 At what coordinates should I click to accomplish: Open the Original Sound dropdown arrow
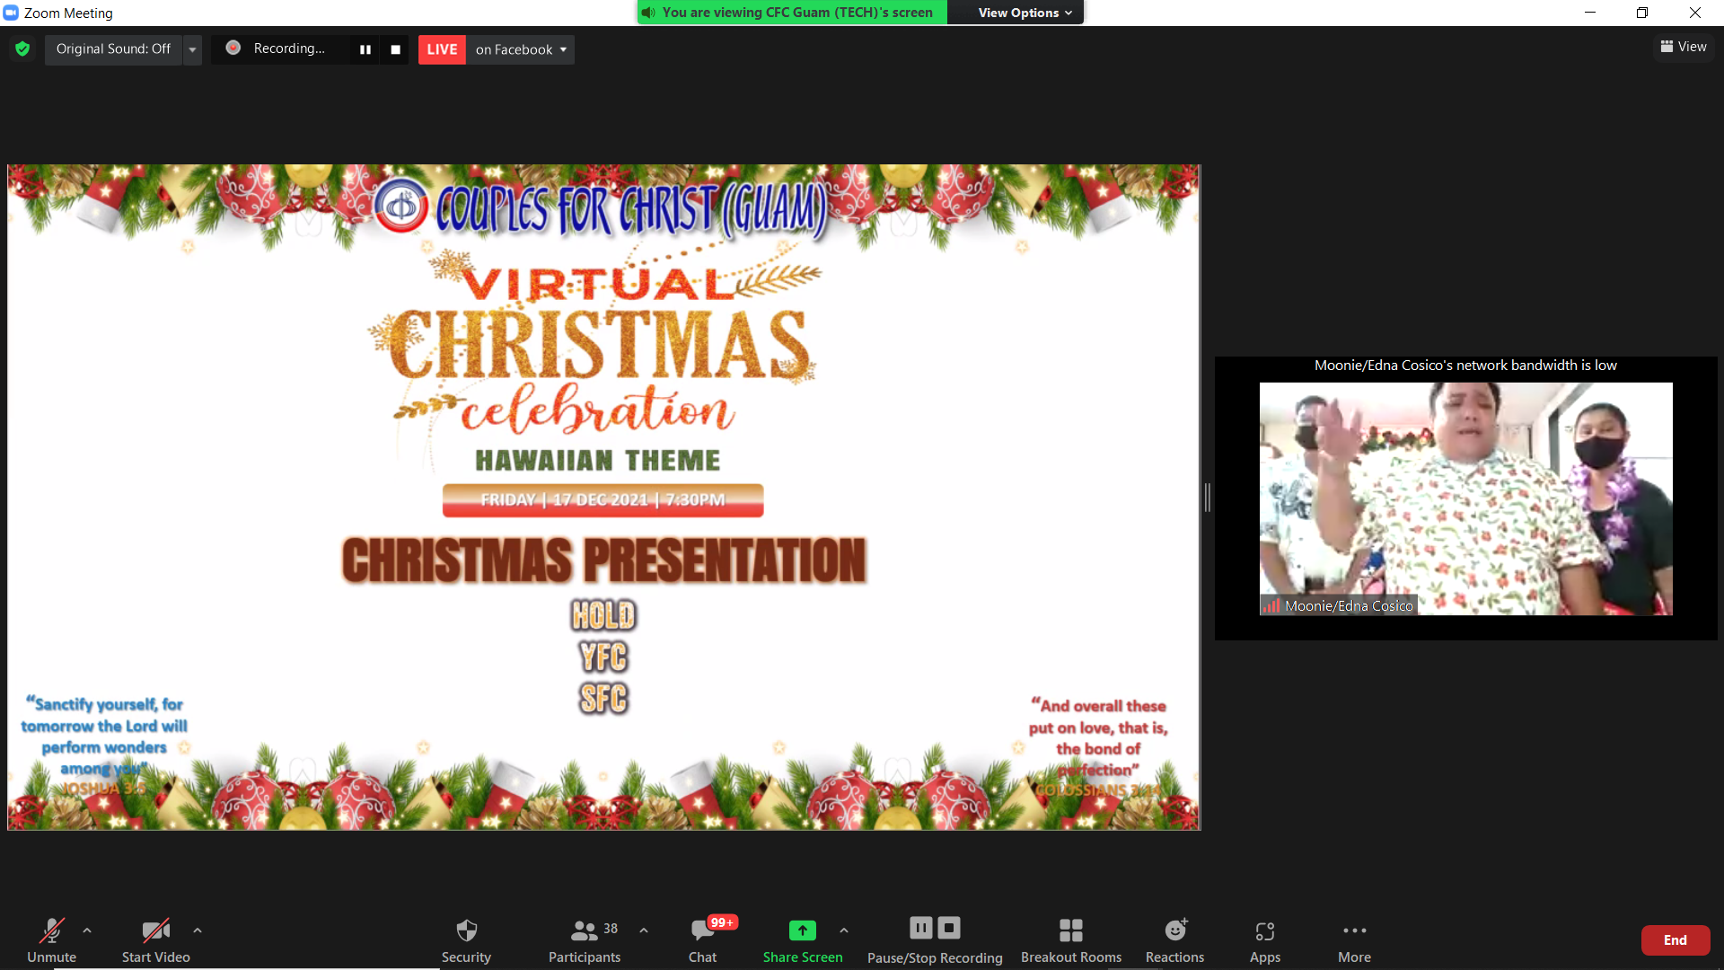click(x=192, y=49)
